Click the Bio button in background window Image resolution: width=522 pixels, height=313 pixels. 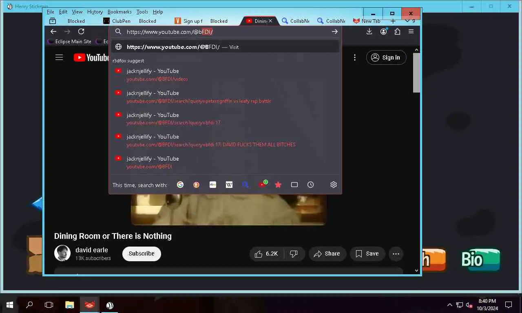pyautogui.click(x=480, y=260)
